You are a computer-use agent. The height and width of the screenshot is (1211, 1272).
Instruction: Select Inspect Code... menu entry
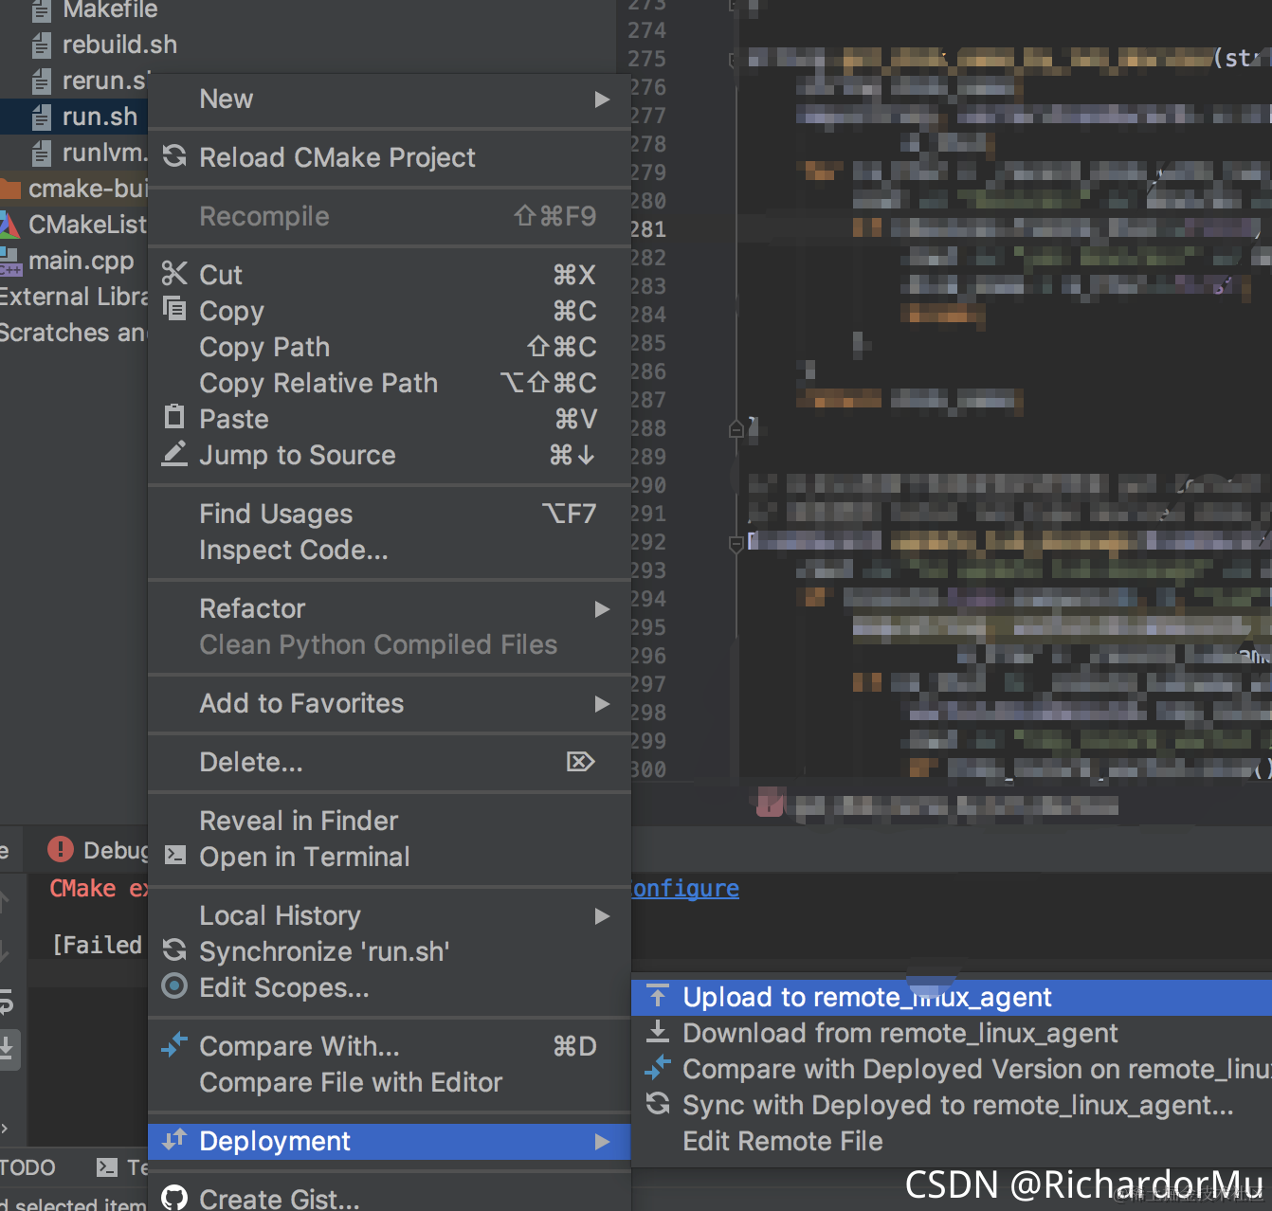(390, 550)
